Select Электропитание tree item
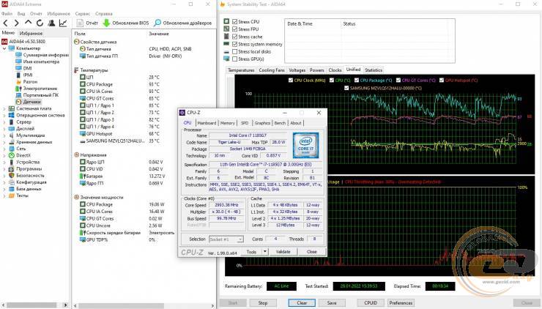 [40, 89]
